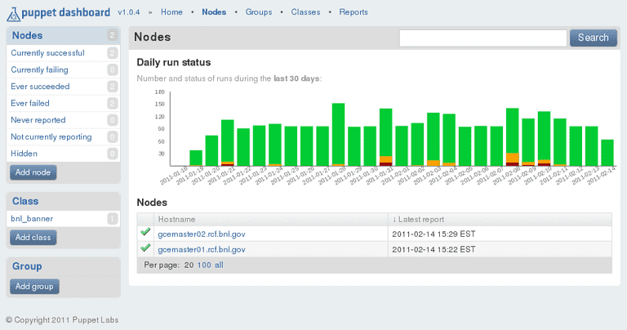Open the Classes navigation link
This screenshot has height=330, width=627.
305,12
